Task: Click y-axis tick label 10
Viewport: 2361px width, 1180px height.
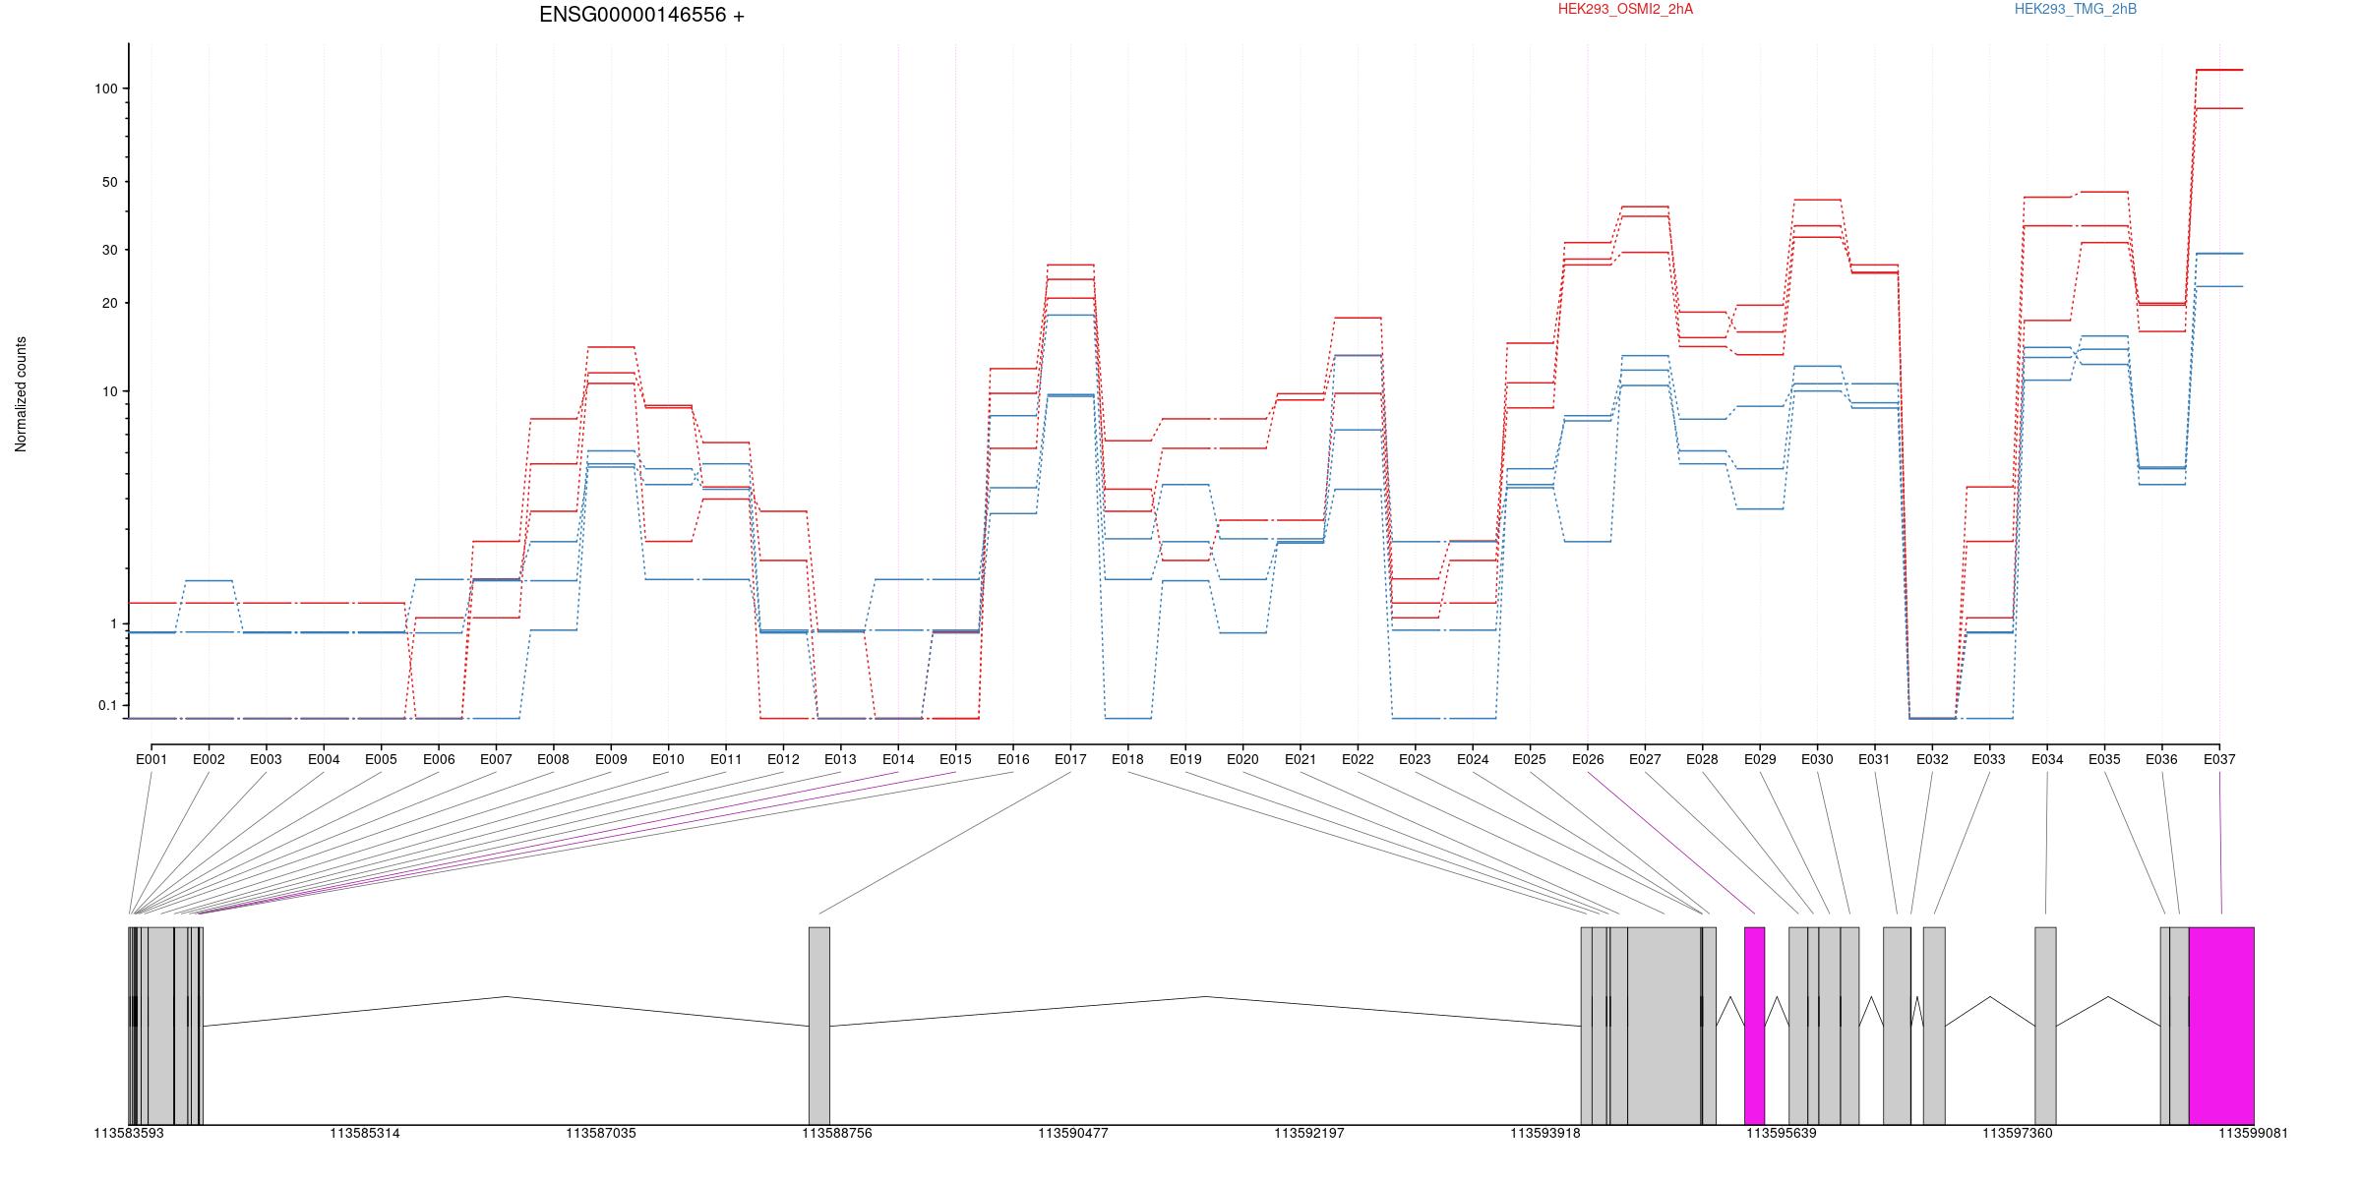Action: click(109, 391)
